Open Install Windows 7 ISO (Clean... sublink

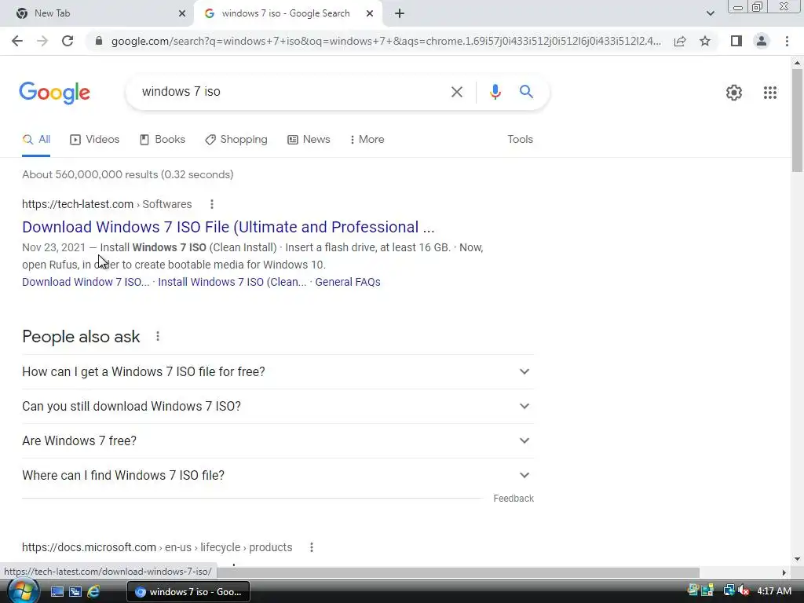click(232, 282)
